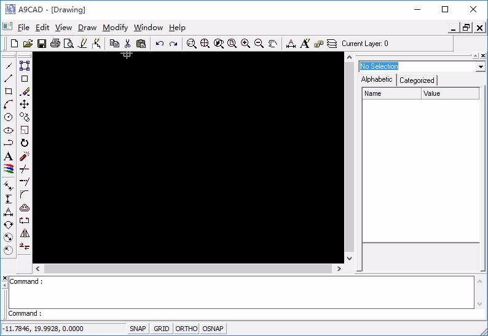Switch to the Categorized tab
The image size is (488, 336).
click(x=417, y=80)
